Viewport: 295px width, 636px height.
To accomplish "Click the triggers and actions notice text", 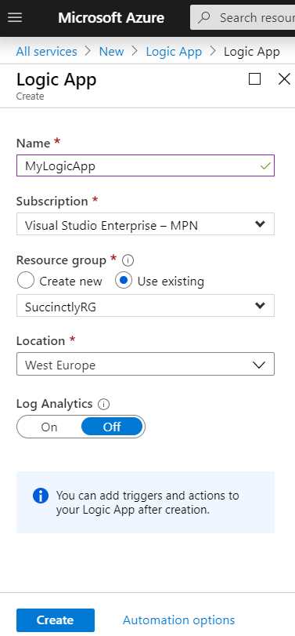I will click(x=147, y=502).
